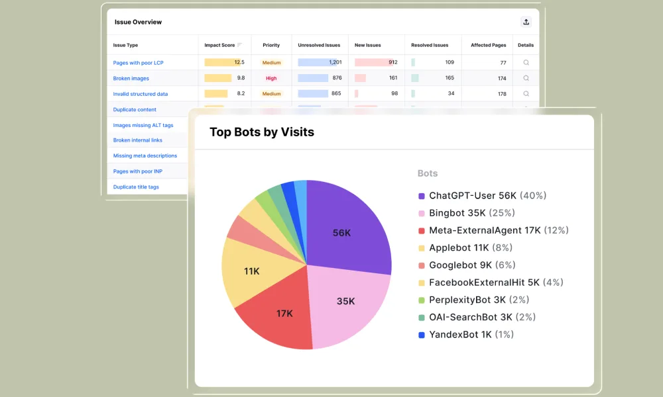Select Bingbot 35K legend entry
The image size is (663, 397).
[466, 213]
